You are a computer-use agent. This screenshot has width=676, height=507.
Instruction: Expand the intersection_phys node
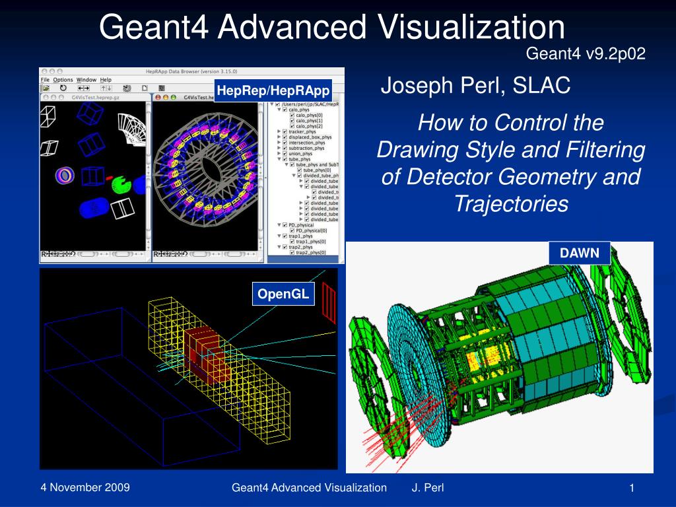279,143
